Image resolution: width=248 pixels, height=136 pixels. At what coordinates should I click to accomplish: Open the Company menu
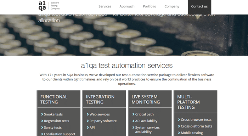tap(172, 6)
